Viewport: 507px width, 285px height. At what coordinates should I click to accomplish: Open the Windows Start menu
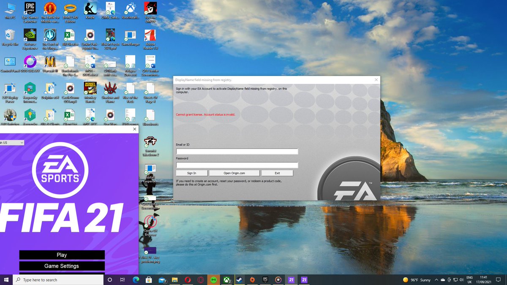[6, 280]
